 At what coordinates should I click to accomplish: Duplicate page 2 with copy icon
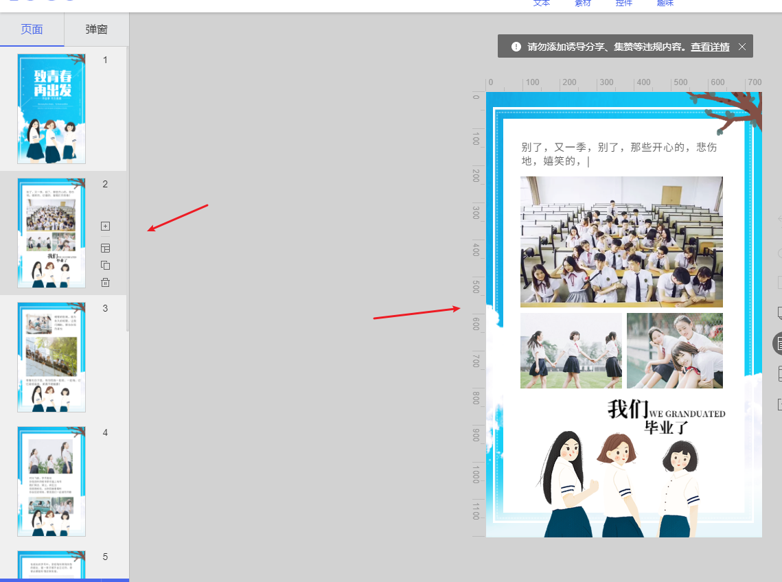tap(105, 265)
